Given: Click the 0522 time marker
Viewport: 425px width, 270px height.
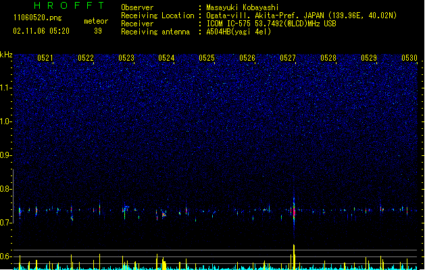Looking at the screenshot, I should point(86,57).
